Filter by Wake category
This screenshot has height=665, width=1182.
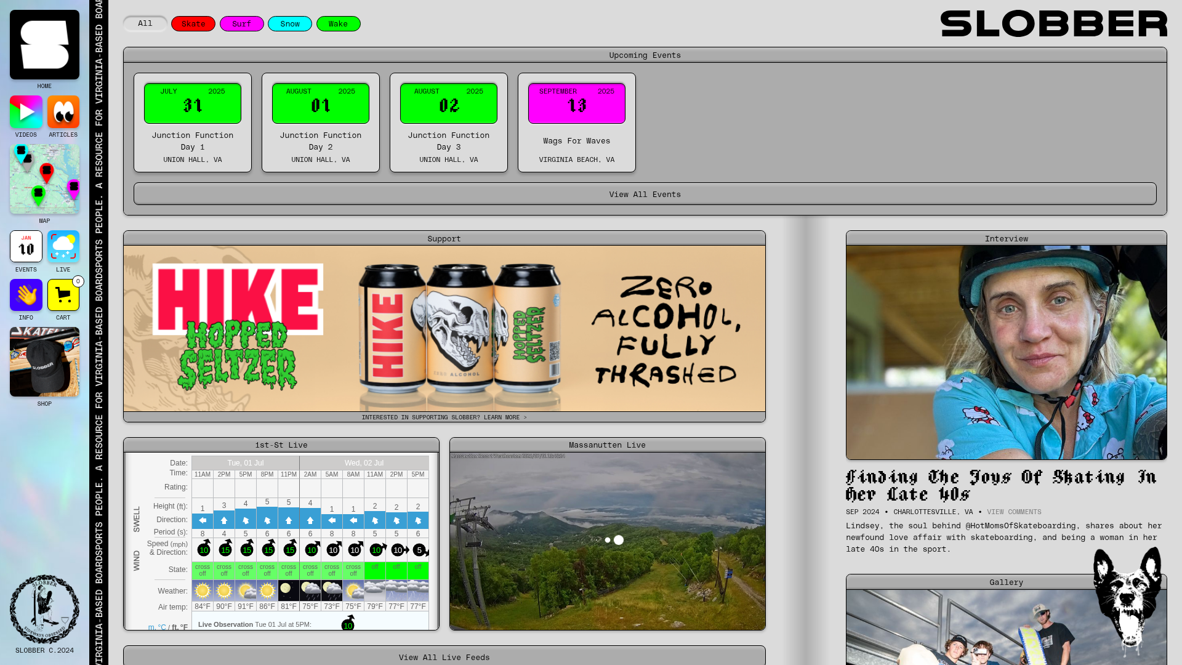coord(339,23)
